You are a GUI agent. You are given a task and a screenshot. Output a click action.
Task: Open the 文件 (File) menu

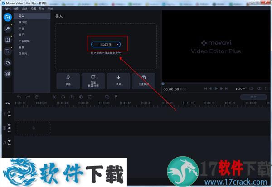7,9
